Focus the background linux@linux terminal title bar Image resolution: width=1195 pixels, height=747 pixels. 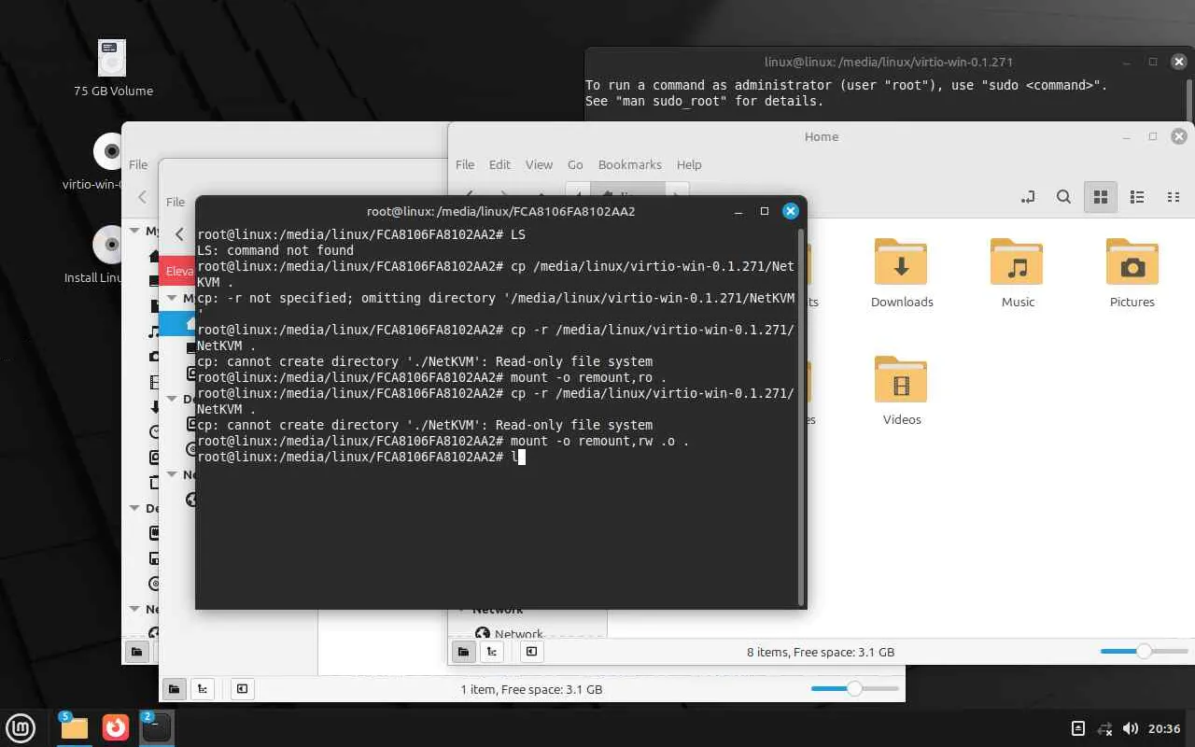pyautogui.click(x=889, y=62)
